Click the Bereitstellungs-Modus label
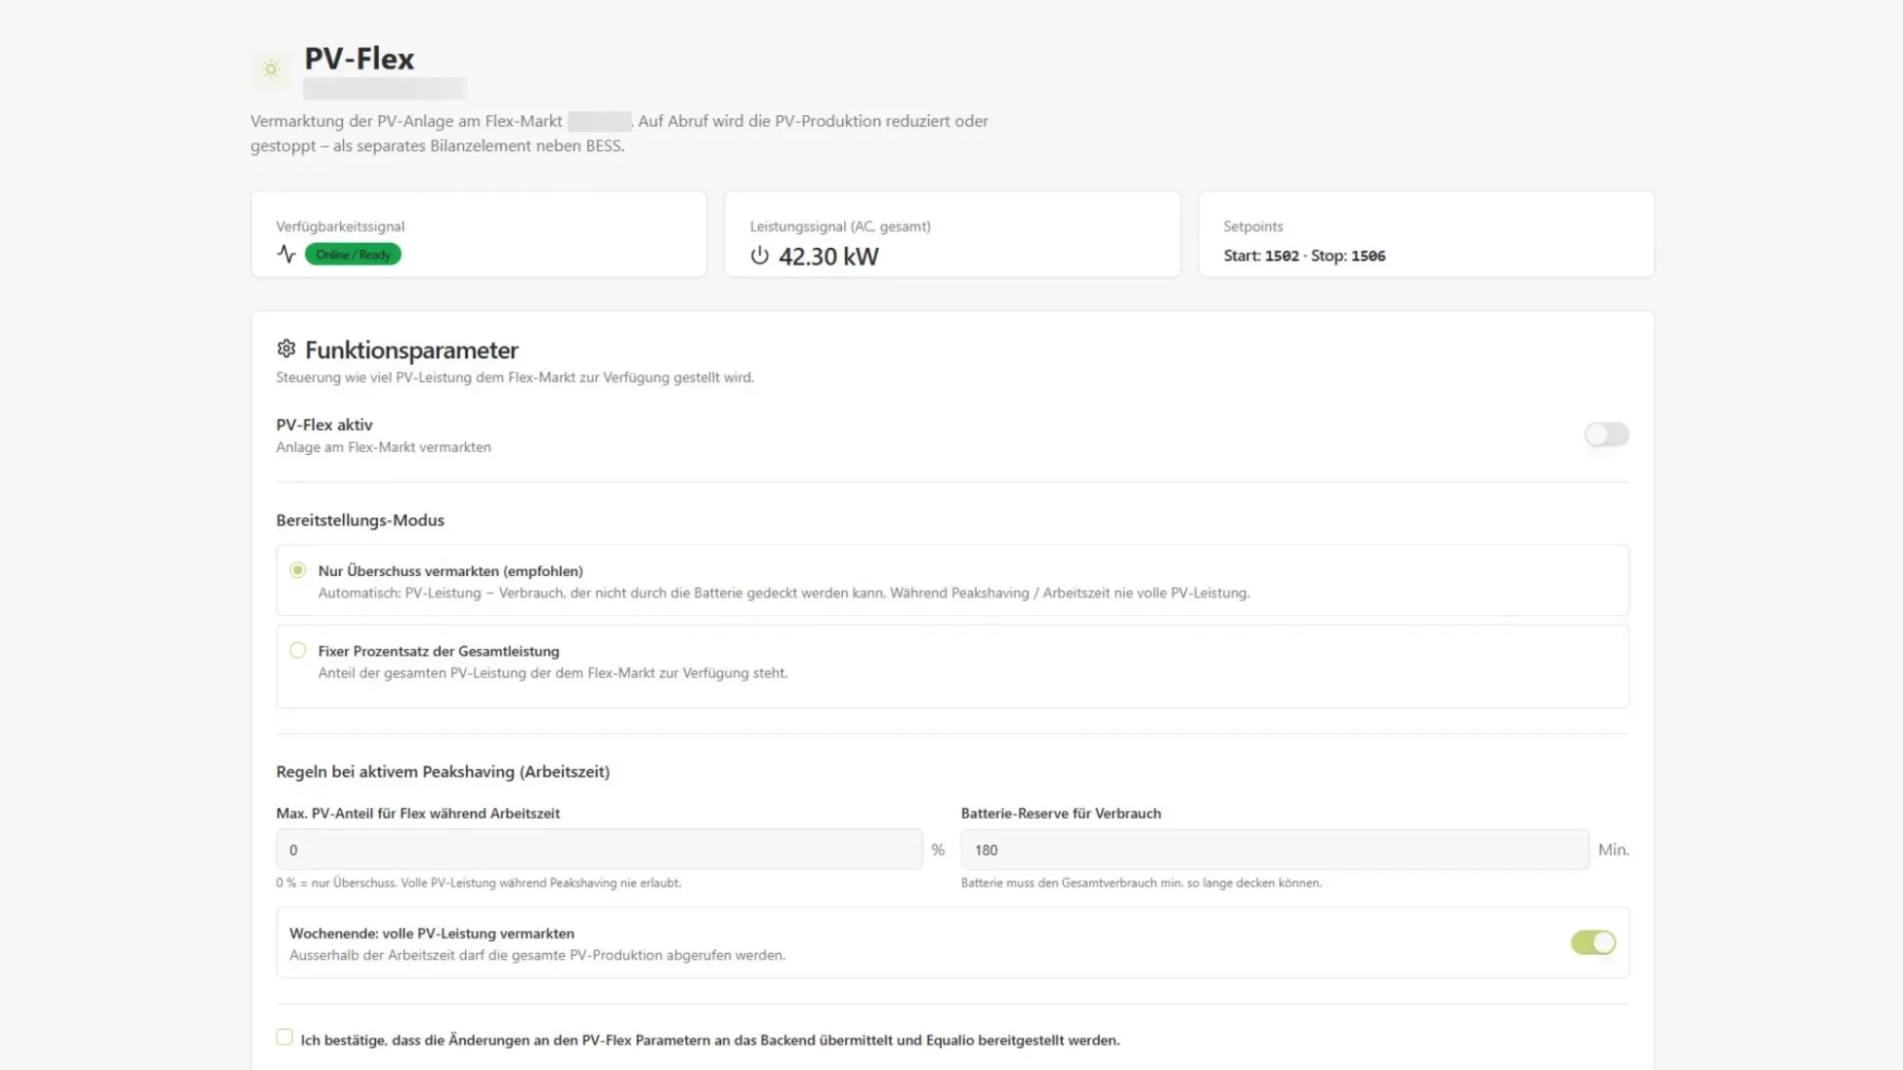The image size is (1903, 1070). pos(359,520)
